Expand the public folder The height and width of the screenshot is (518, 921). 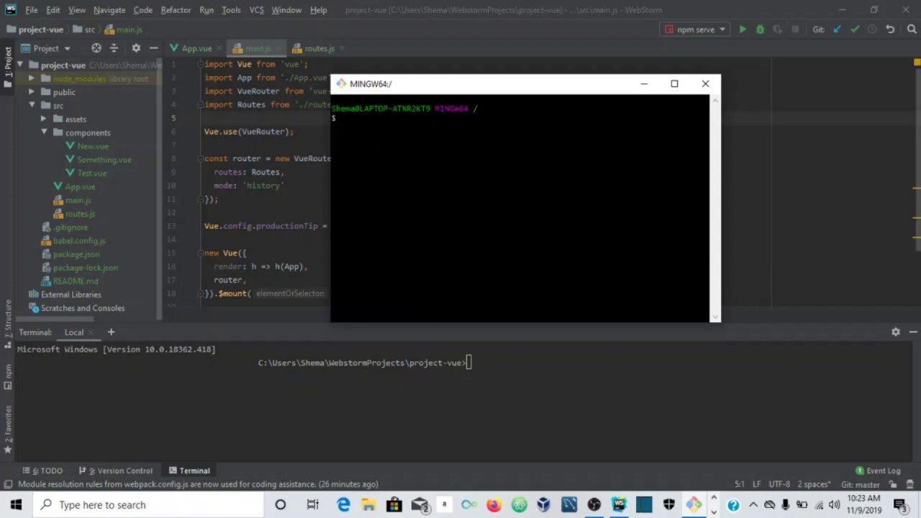click(31, 92)
